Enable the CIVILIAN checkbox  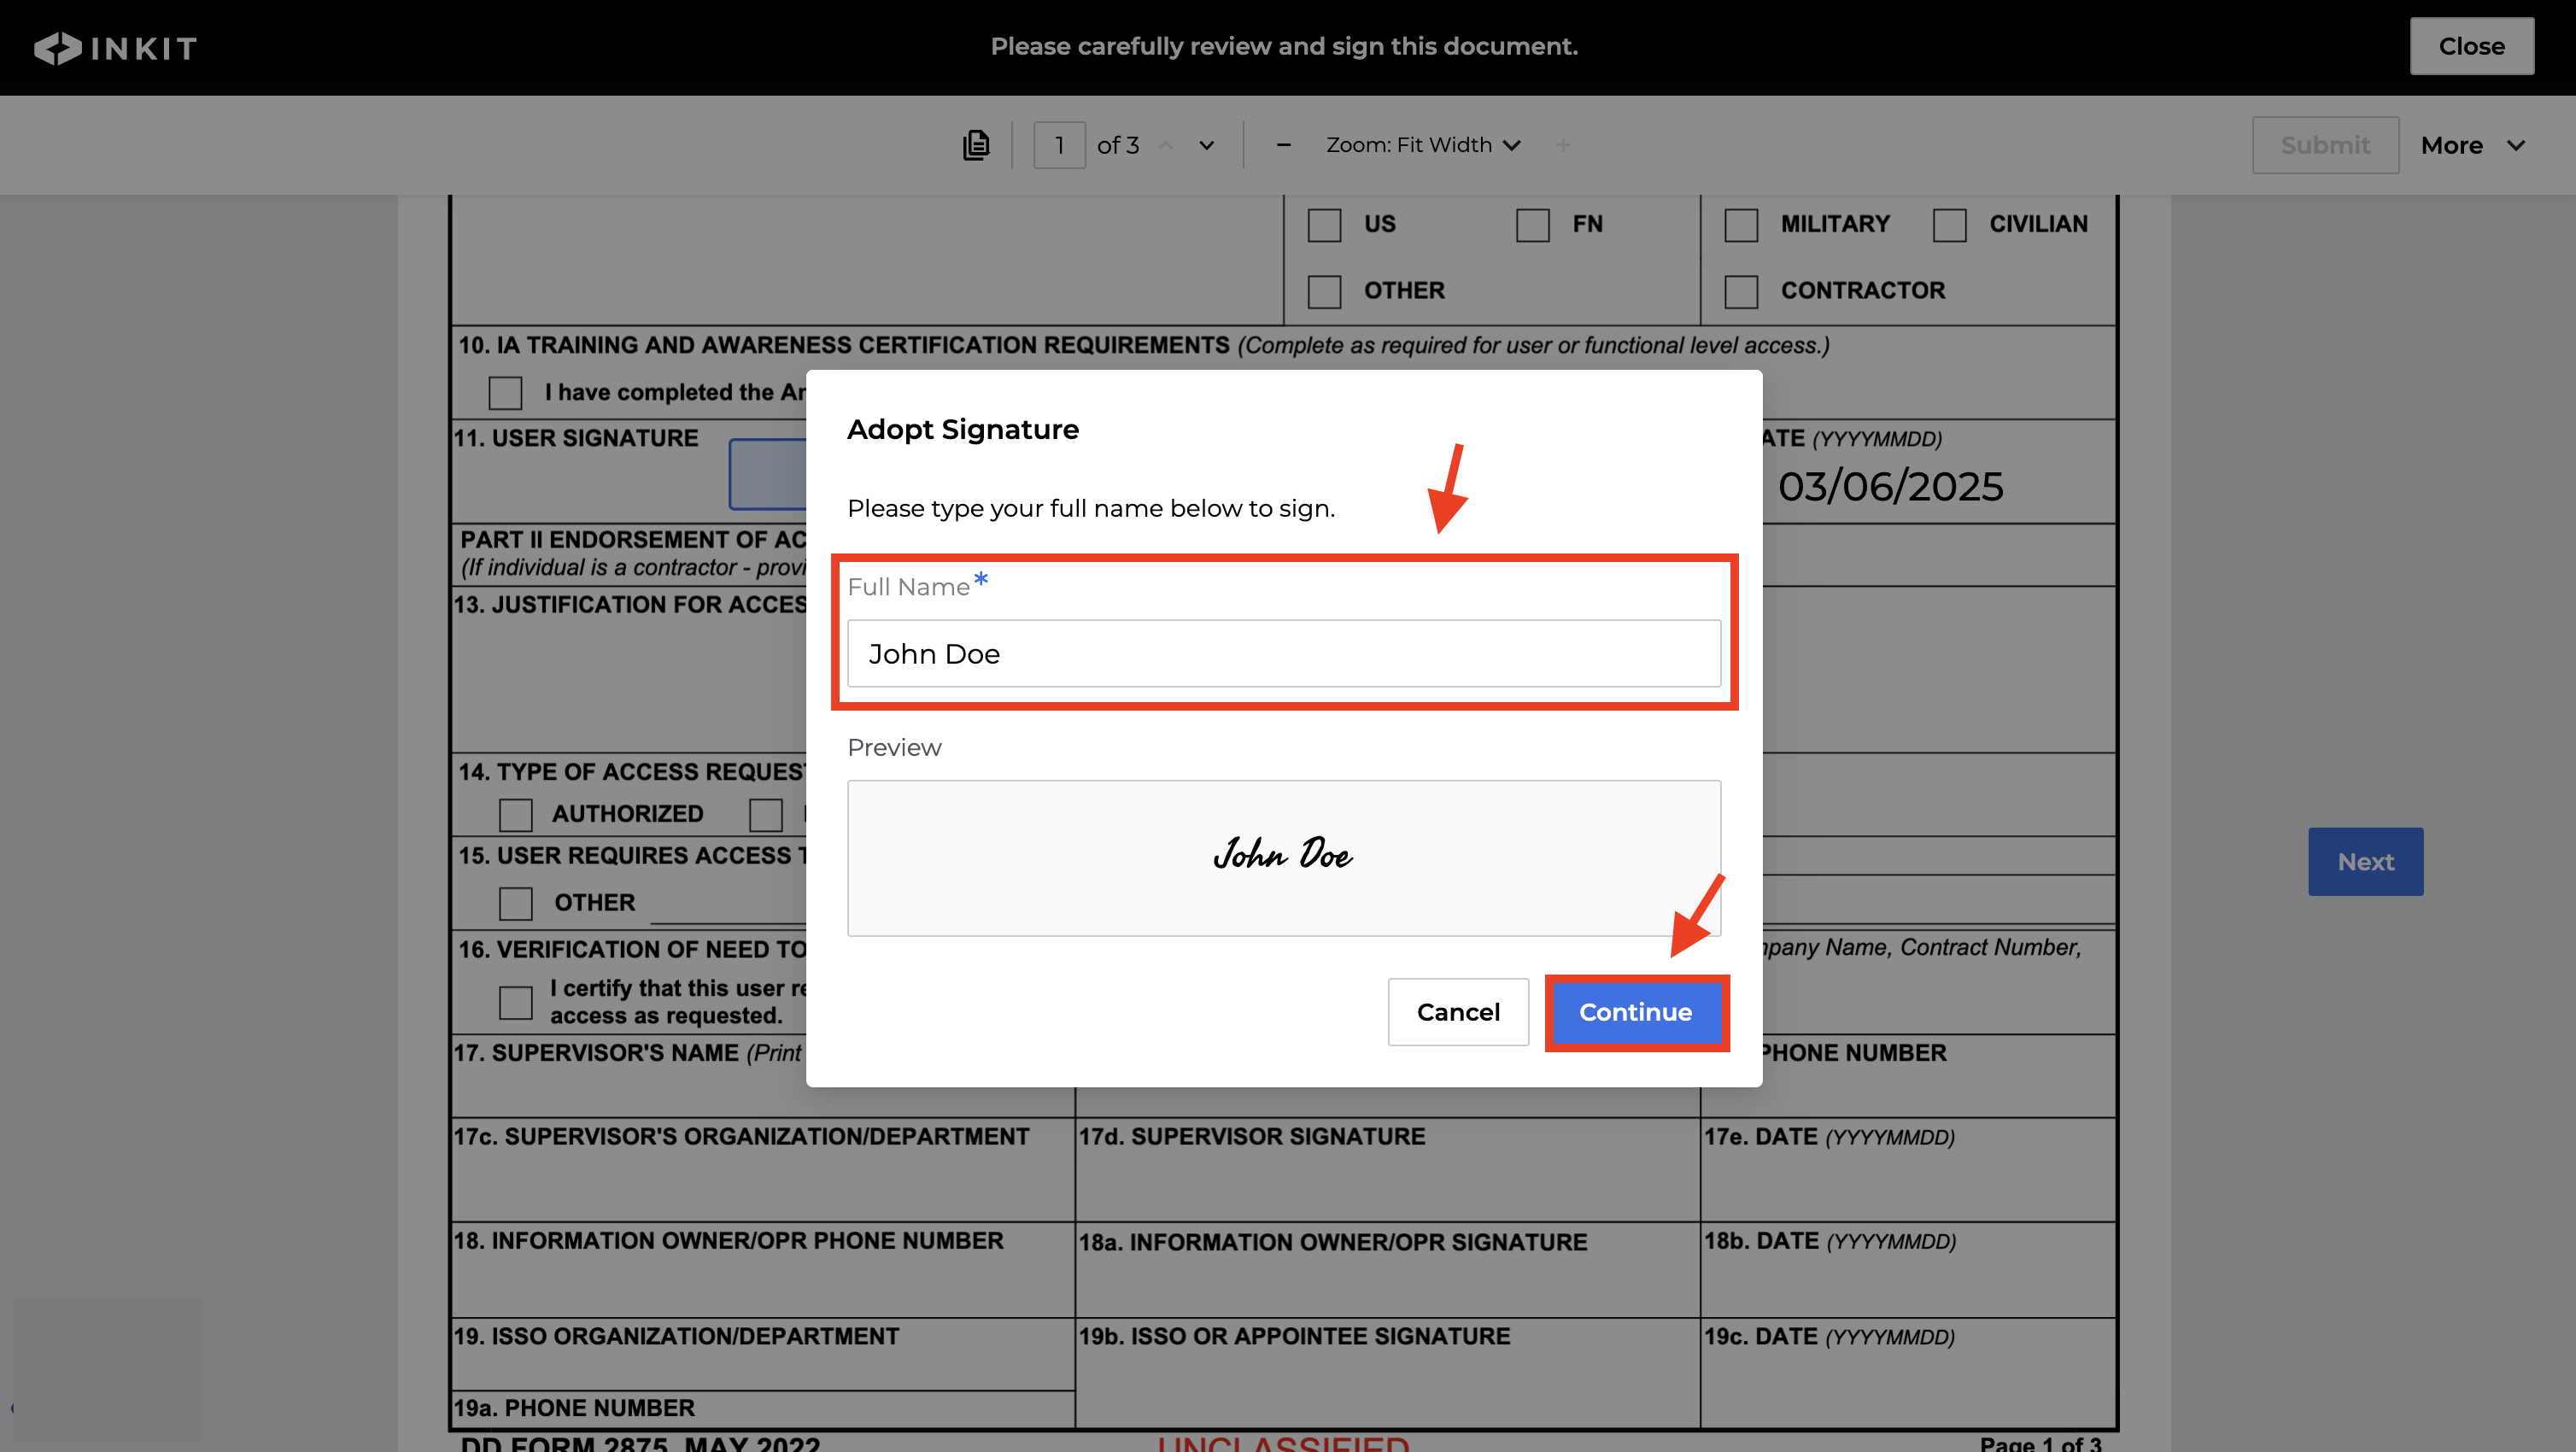(x=1948, y=225)
